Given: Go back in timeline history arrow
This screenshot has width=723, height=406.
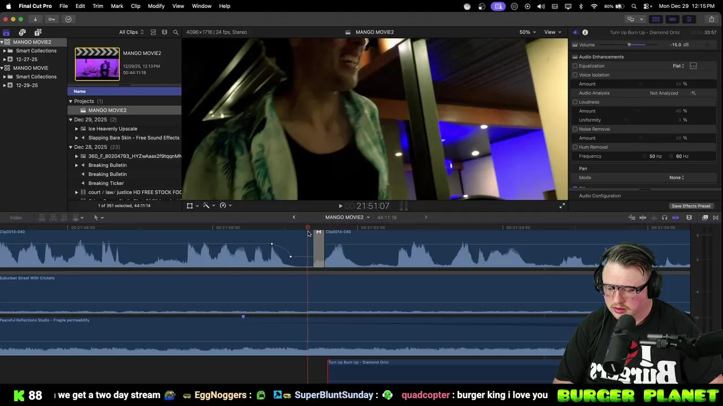Looking at the screenshot, I should click(x=294, y=218).
